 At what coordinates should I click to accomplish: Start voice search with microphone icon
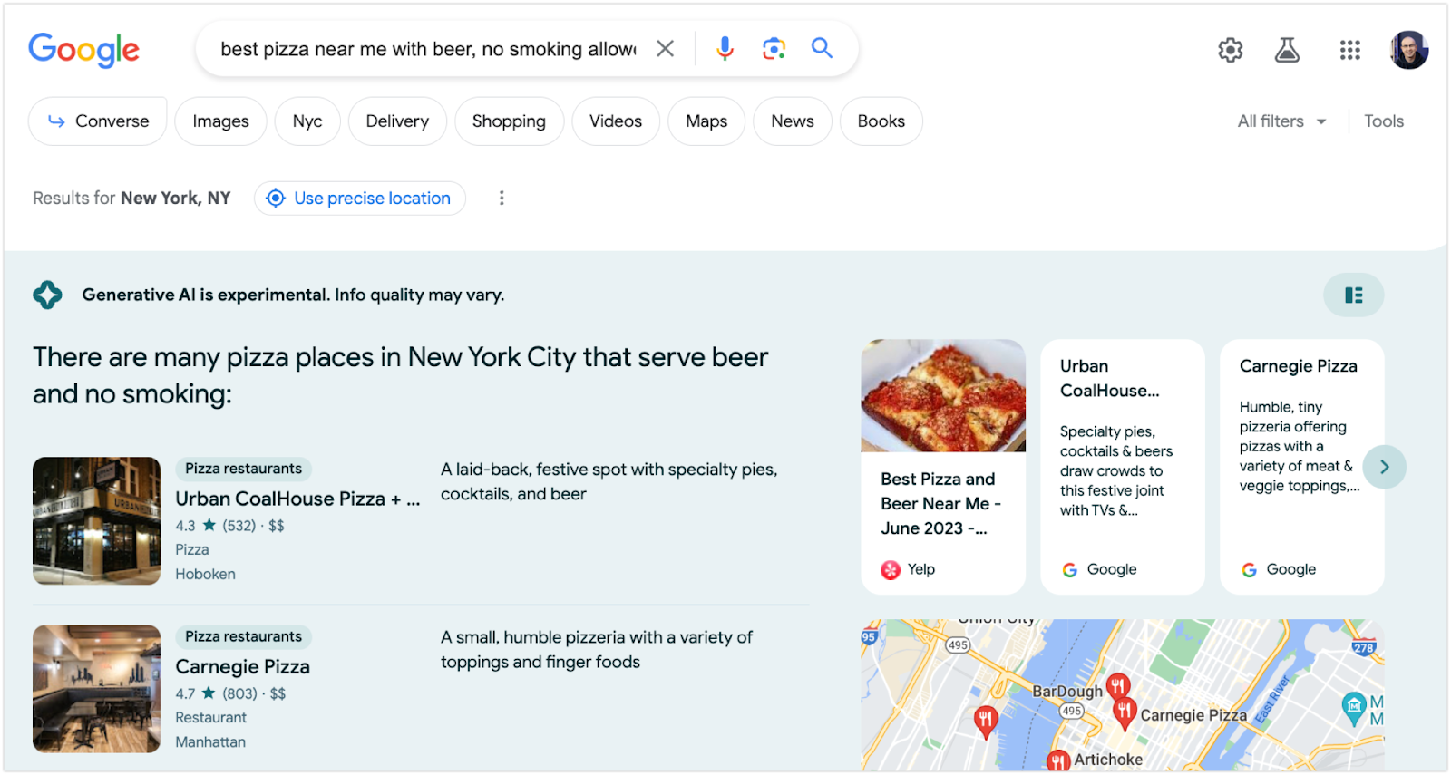pos(725,48)
